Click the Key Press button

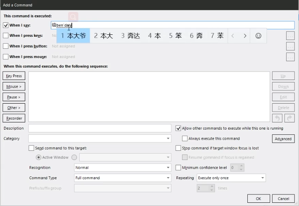(14, 76)
